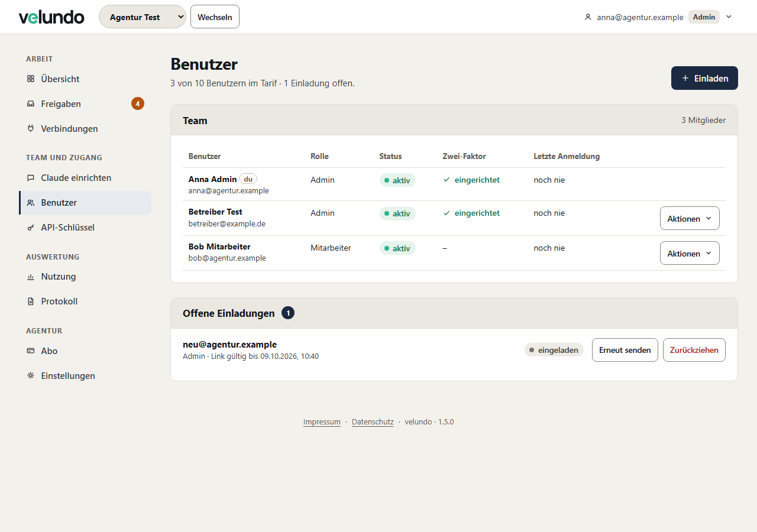Open the Freigaben section
757x532 pixels.
pos(85,104)
